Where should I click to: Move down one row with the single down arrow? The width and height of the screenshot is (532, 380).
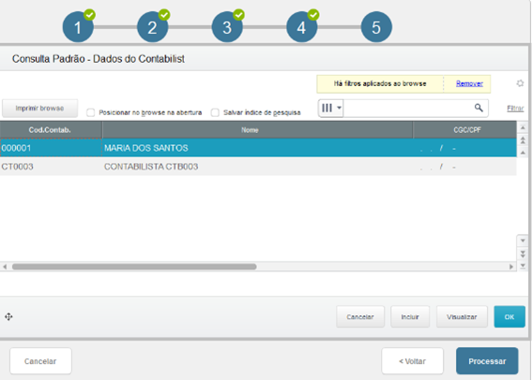523,241
